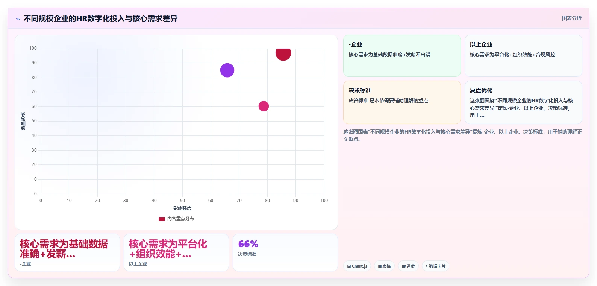This screenshot has width=597, height=286.
Task: Click the 表格 chip icon
Action: coord(380,266)
